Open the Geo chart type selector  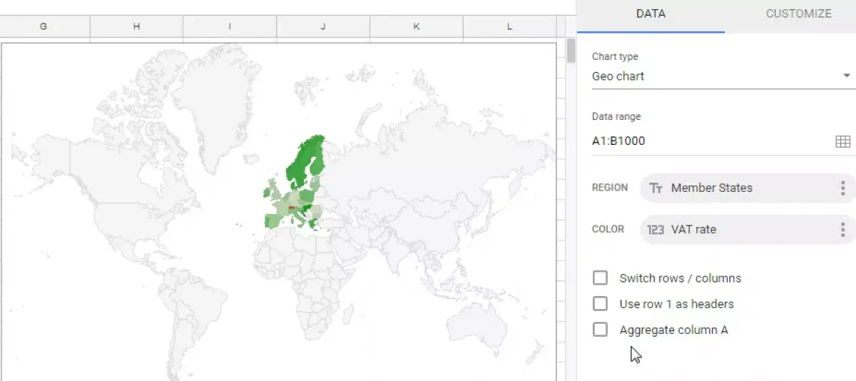723,76
